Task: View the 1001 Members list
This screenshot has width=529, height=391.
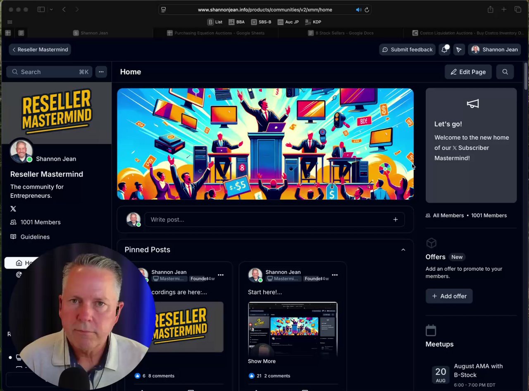Action: point(36,222)
